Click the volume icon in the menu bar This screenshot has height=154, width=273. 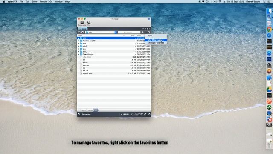(215, 2)
